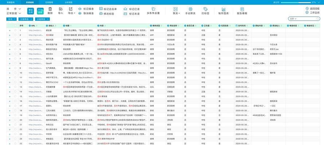The height and width of the screenshot is (145, 324).
Task: Remove the third 分组筛选 filter tag
Action: pos(48,19)
